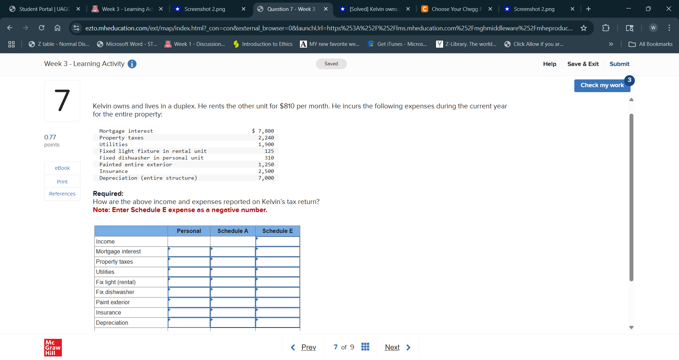Click the Income Schedule E input cell

click(278, 241)
